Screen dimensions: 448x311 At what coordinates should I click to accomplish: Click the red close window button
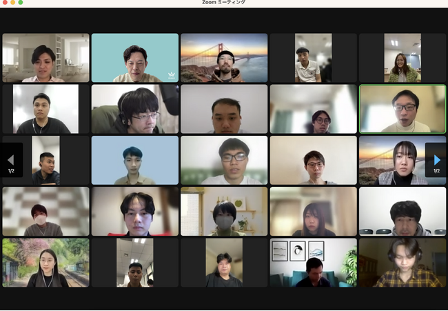pos(5,2)
